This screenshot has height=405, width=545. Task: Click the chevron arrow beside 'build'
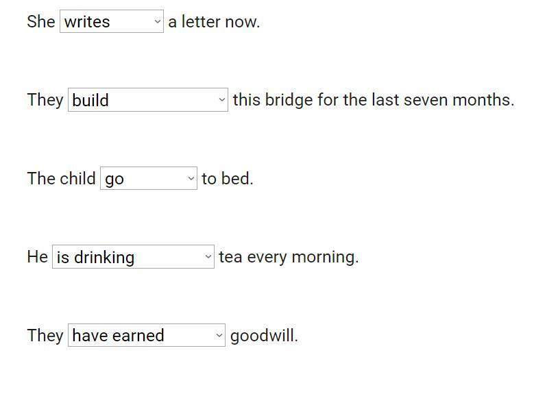(x=221, y=100)
